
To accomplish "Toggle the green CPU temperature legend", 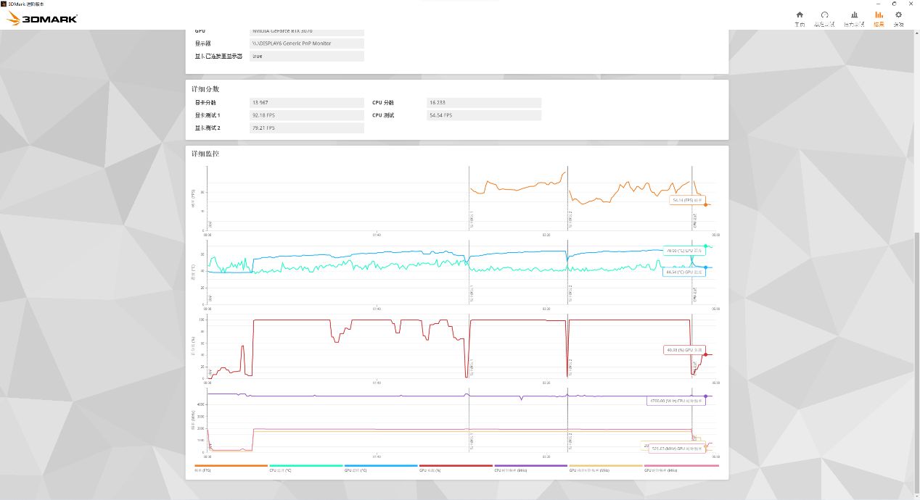I will pyautogui.click(x=305, y=468).
